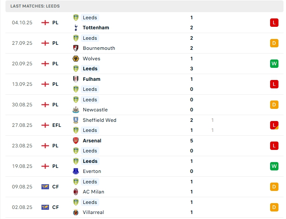This screenshot has height=219, width=286.
Task: Click the AC Milan club crest icon
Action: (x=76, y=192)
